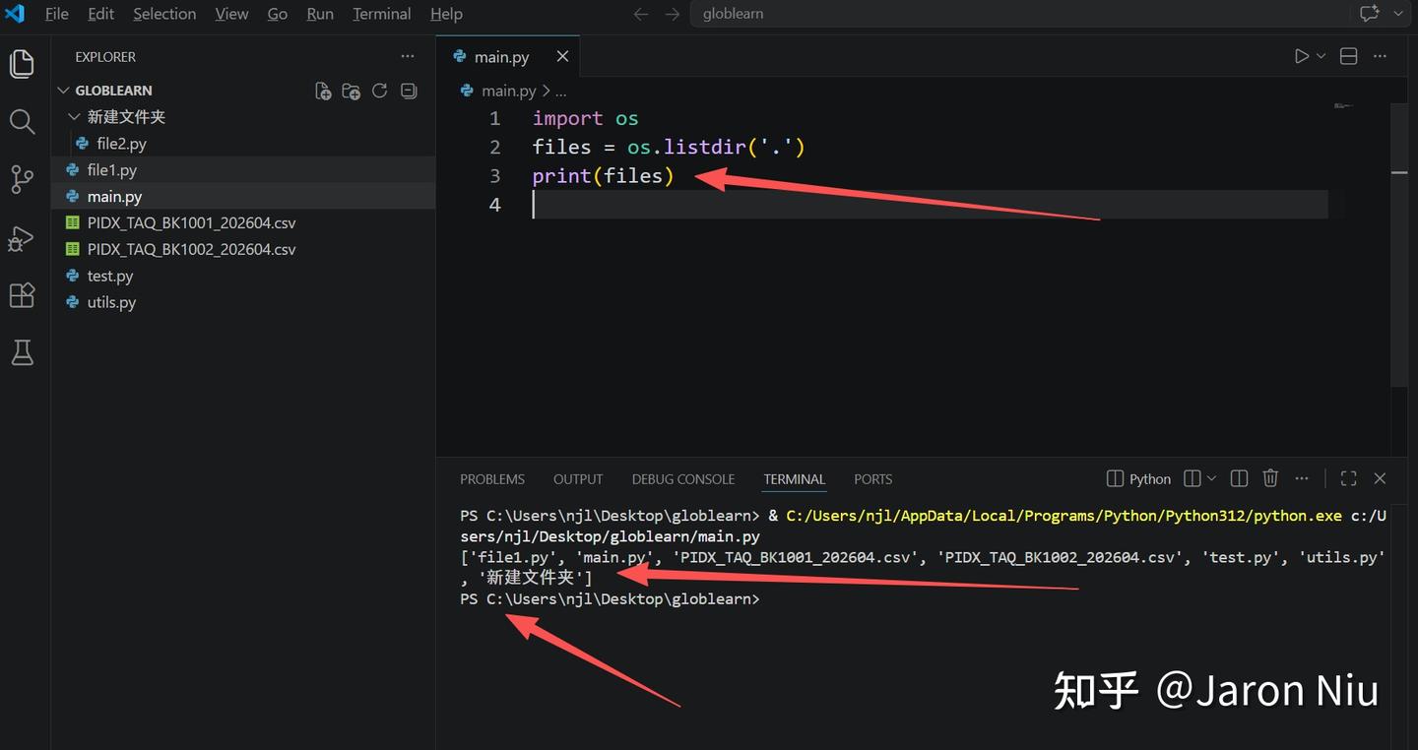Split the terminal panel
This screenshot has width=1418, height=750.
point(1240,479)
